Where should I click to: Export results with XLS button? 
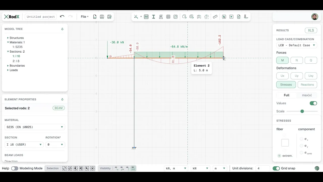click(x=311, y=30)
